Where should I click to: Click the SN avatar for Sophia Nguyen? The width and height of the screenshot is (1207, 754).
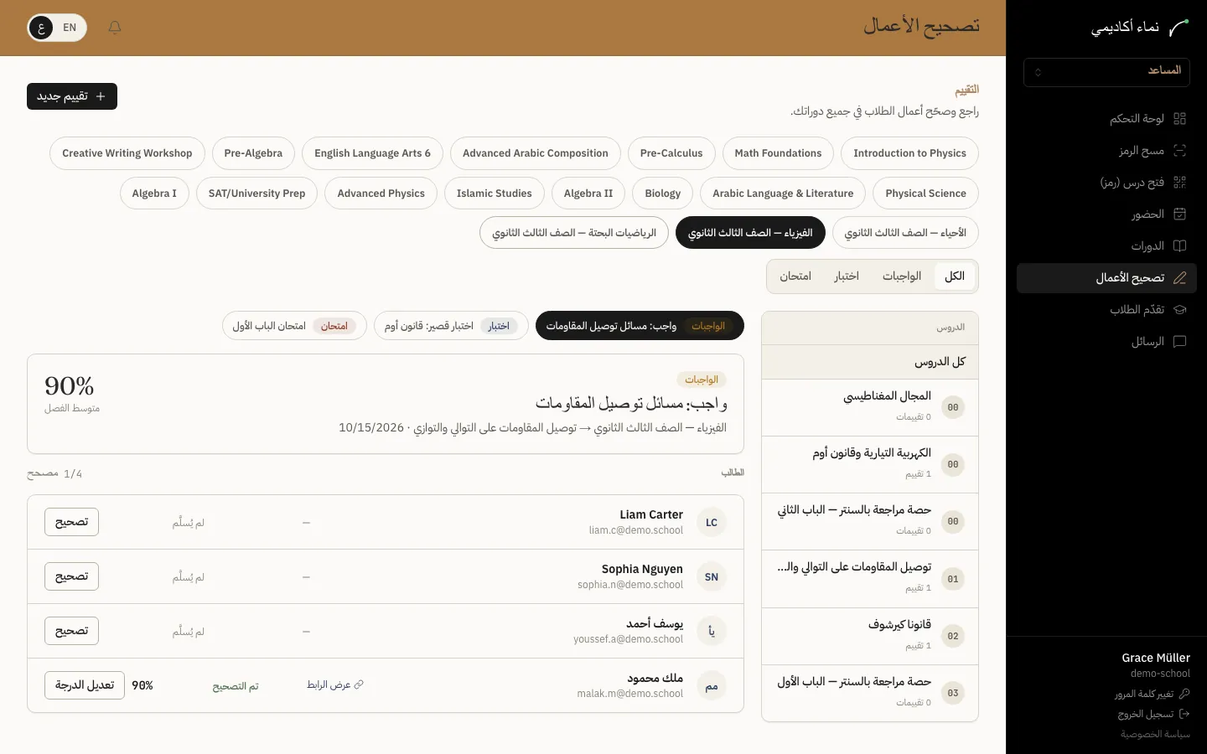point(712,577)
